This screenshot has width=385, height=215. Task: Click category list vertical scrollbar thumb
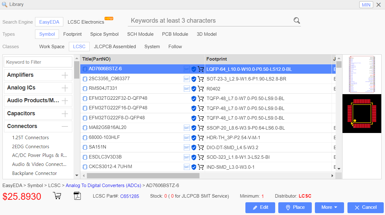77,70
